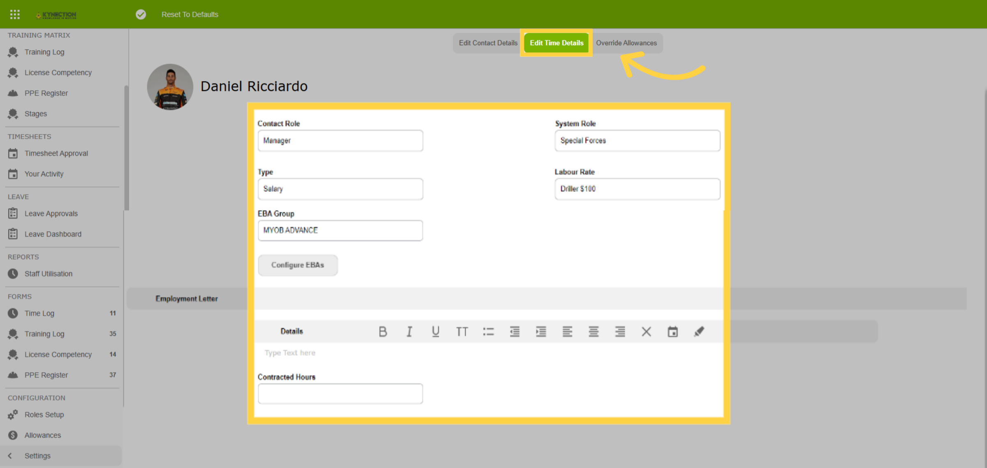Viewport: 987px width, 468px height.
Task: Select the Edit Time Details tab
Action: (556, 43)
